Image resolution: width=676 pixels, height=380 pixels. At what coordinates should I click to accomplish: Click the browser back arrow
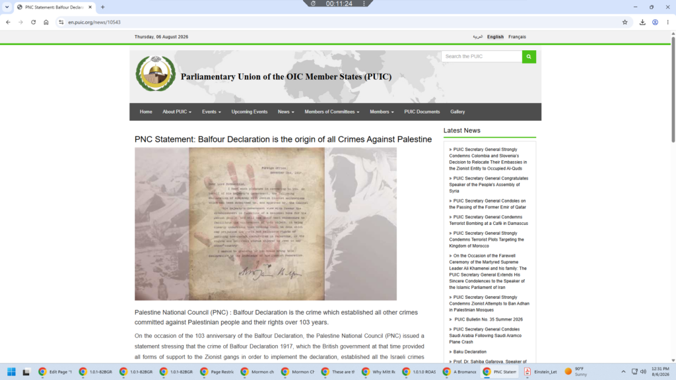[x=8, y=22]
